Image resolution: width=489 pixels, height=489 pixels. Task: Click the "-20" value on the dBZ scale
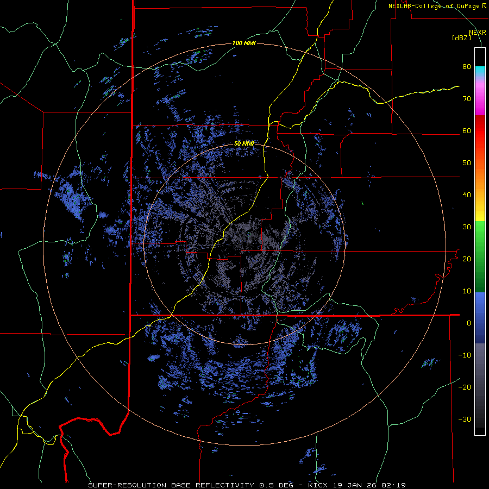click(x=465, y=387)
